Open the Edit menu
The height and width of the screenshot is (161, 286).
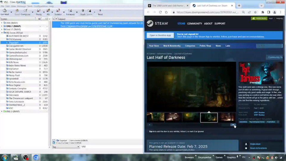[7, 6]
